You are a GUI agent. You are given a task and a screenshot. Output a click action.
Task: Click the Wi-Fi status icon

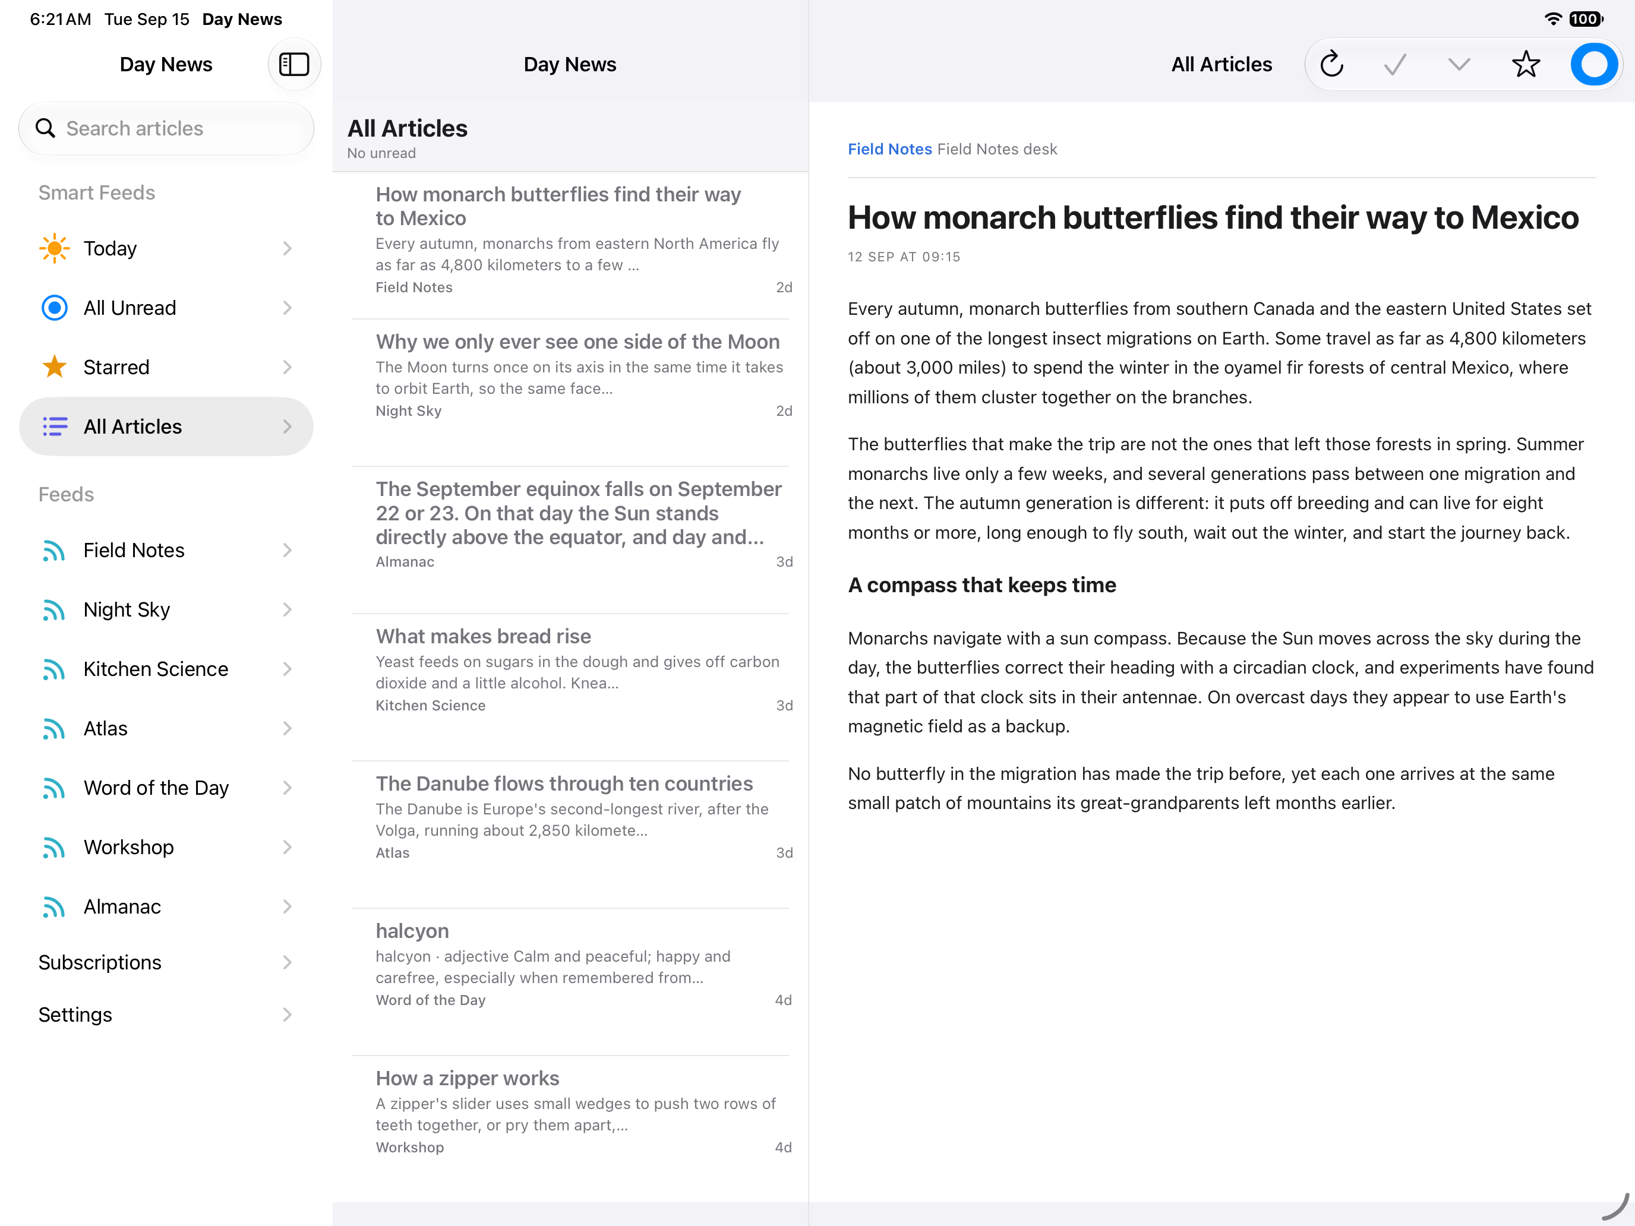pos(1553,19)
